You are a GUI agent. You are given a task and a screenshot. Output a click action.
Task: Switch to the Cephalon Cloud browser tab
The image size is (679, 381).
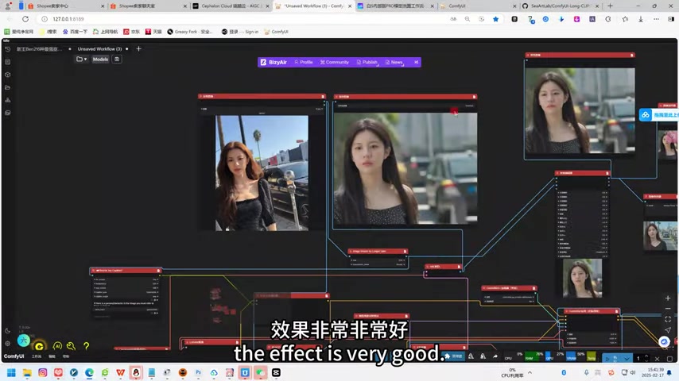click(231, 6)
